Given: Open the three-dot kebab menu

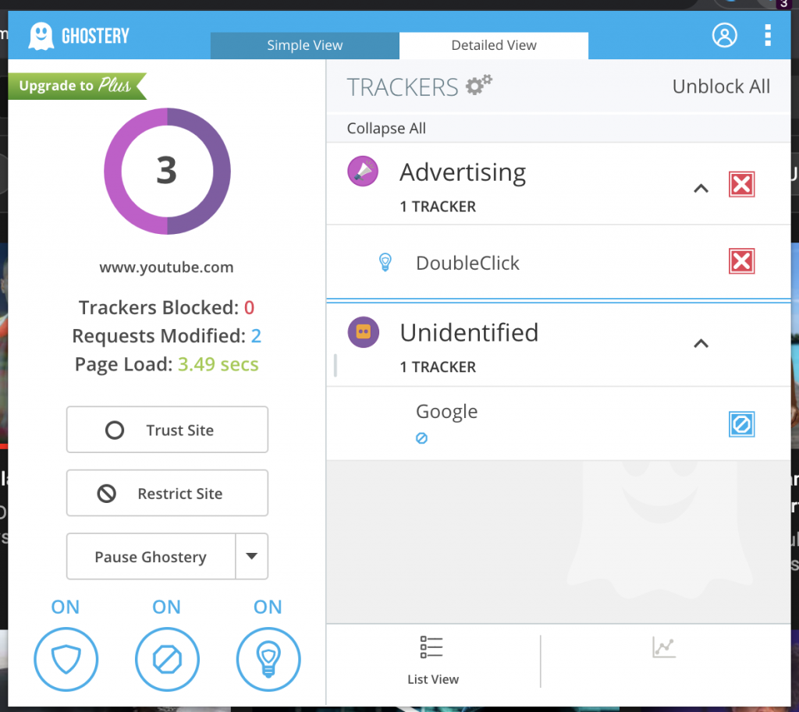Looking at the screenshot, I should pos(768,35).
